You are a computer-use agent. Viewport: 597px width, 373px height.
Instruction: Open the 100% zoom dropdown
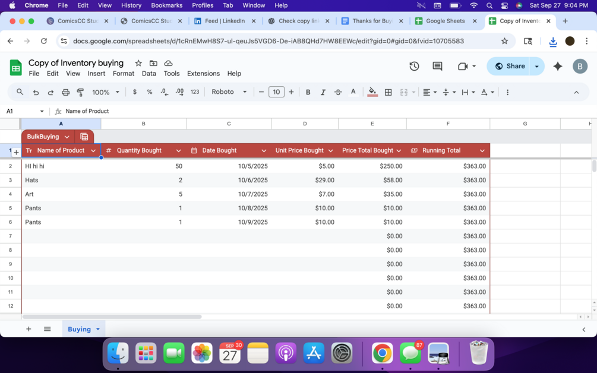tap(106, 92)
